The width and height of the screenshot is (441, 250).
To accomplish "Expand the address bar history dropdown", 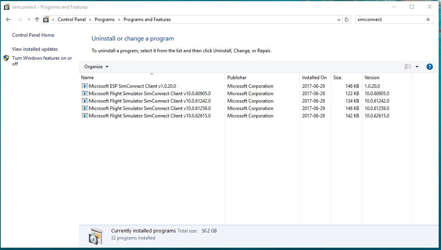I will [x=338, y=20].
